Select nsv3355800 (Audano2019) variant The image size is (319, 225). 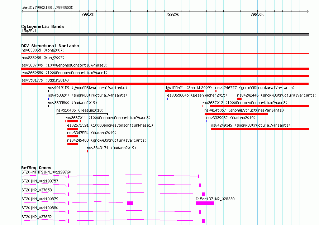(x=72, y=103)
